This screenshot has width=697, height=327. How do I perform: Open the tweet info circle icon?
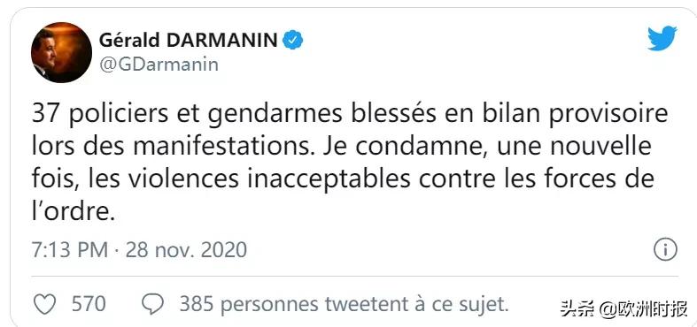coord(665,249)
